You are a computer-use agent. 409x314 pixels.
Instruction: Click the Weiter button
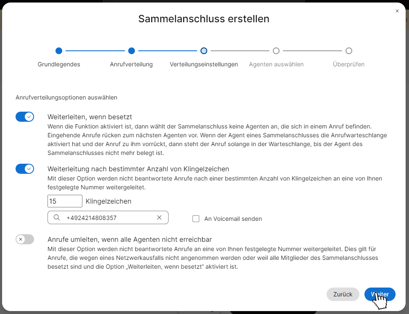[x=380, y=294]
